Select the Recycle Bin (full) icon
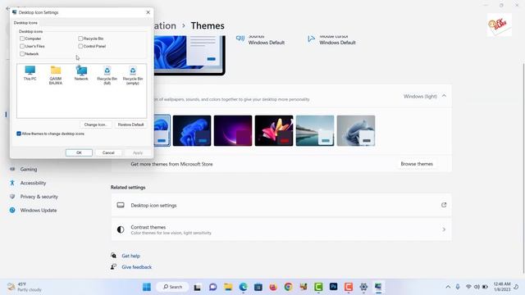Screen dimensions: 525x295 tap(107, 75)
